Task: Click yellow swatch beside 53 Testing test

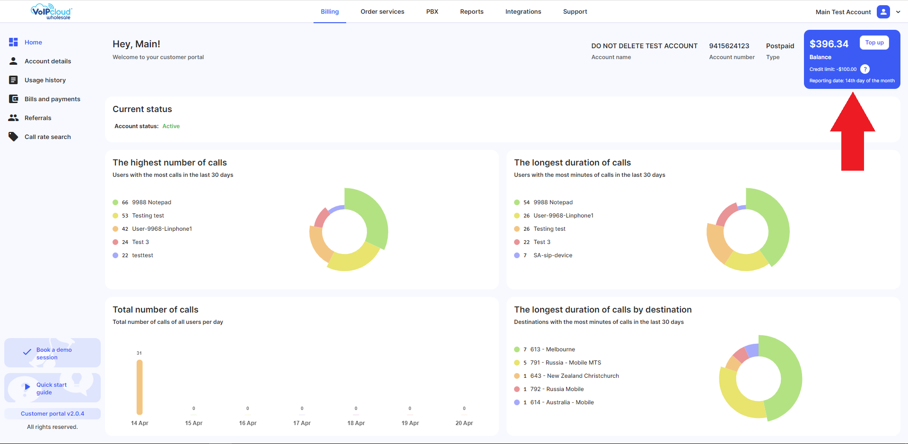Action: click(x=115, y=216)
